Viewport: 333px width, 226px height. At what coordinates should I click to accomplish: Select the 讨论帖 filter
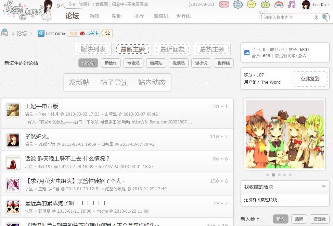[x=88, y=63]
